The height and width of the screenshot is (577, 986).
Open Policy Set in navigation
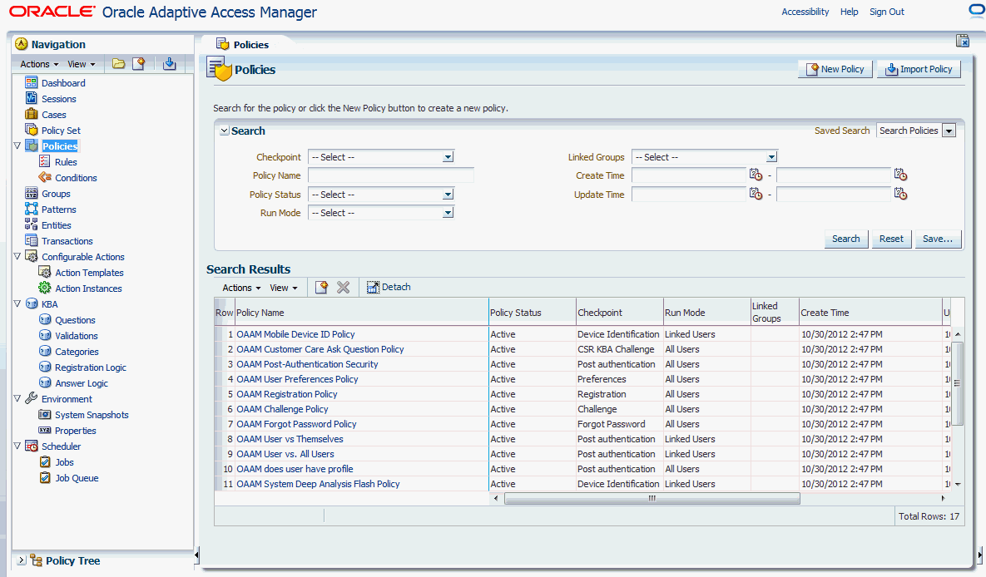click(61, 130)
